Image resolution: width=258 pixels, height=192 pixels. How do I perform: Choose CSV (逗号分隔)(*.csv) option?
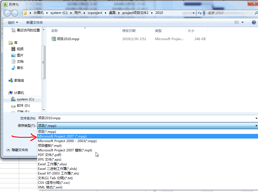[148, 183]
